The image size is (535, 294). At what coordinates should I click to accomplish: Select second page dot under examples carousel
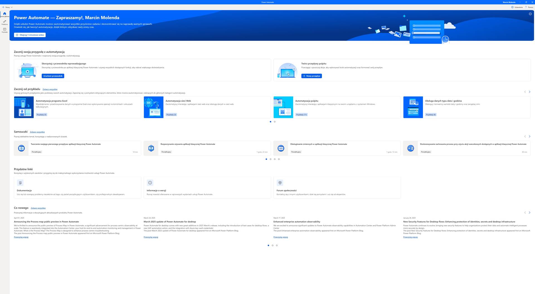[274, 122]
